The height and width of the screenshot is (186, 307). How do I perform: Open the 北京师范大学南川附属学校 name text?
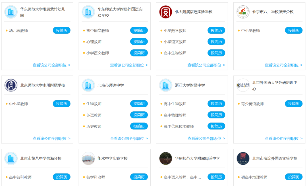pyautogui.click(x=43, y=85)
